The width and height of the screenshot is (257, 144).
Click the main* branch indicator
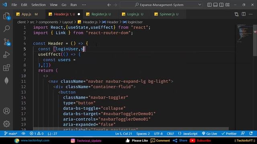click(x=11, y=134)
